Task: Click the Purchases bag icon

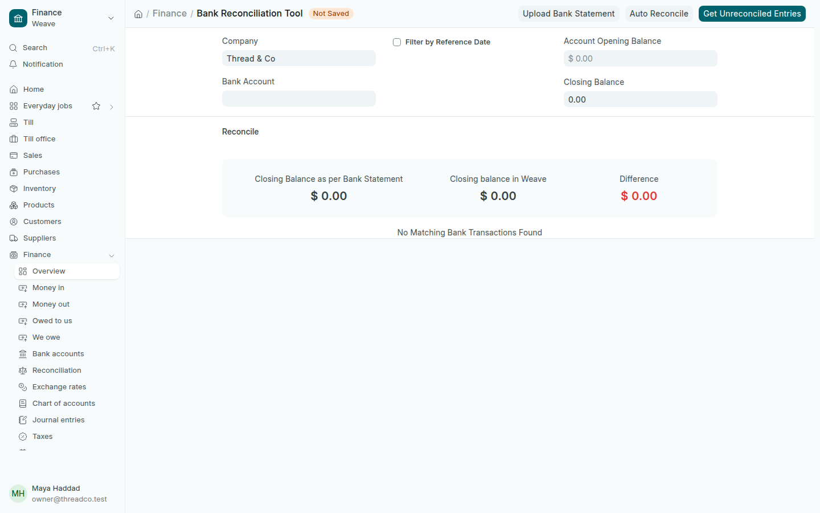Action: click(14, 172)
